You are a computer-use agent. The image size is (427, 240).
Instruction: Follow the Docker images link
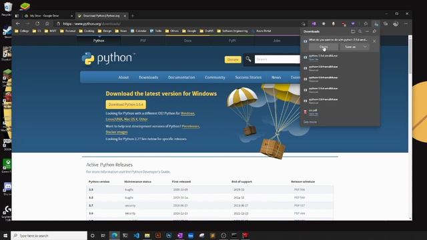pyautogui.click(x=117, y=132)
